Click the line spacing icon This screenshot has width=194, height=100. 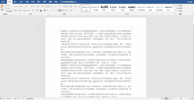coord(66,10)
